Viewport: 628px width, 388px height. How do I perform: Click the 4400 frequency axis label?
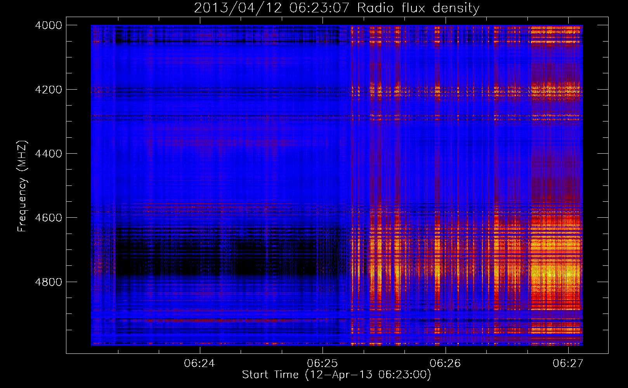tap(49, 154)
